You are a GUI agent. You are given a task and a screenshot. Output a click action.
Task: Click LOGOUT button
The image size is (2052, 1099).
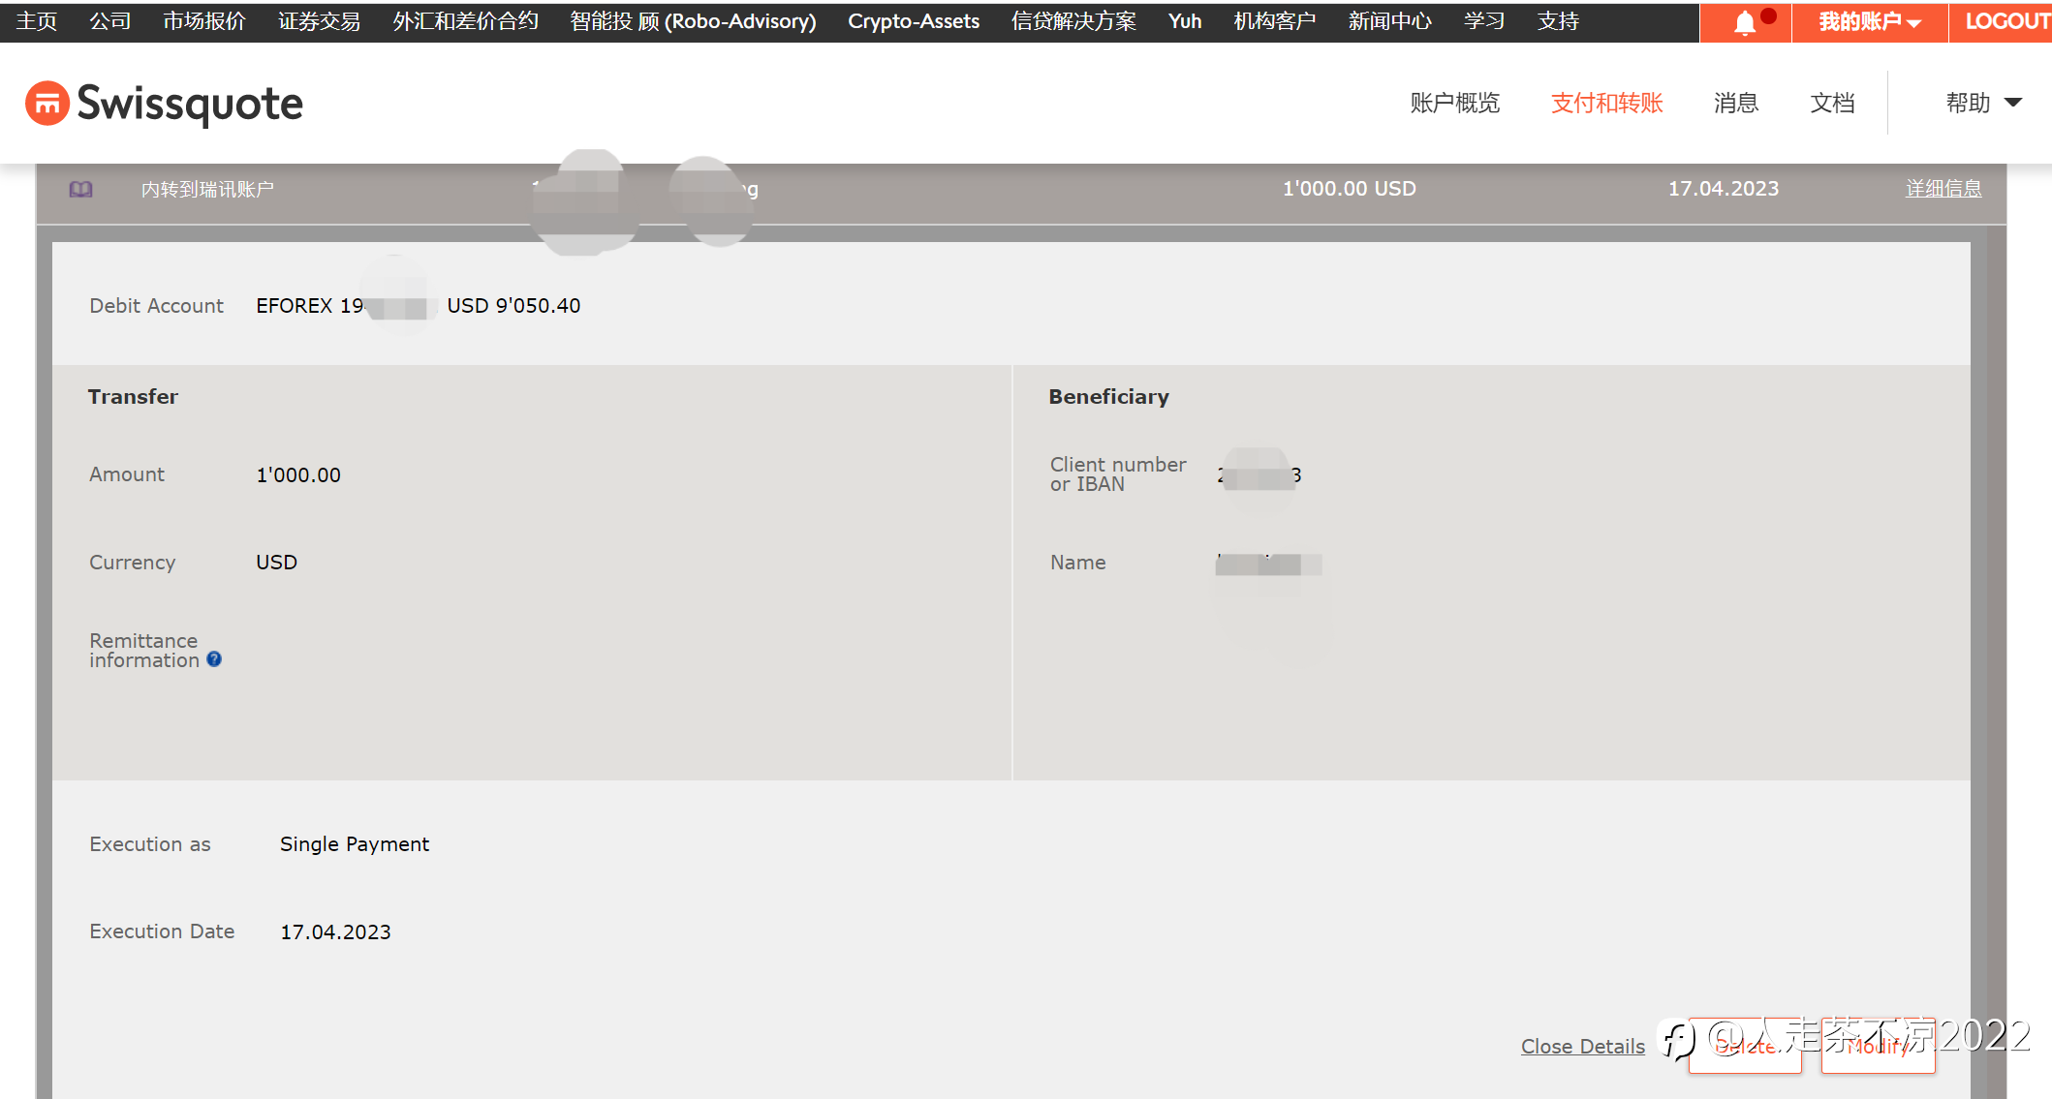pos(2005,21)
